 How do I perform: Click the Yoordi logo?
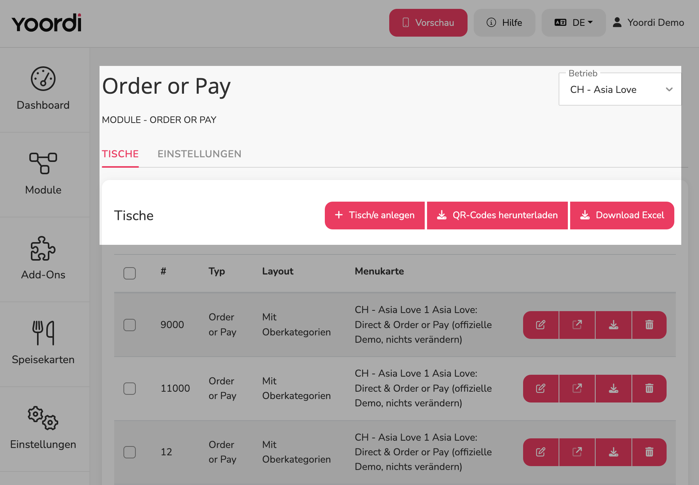click(x=47, y=23)
